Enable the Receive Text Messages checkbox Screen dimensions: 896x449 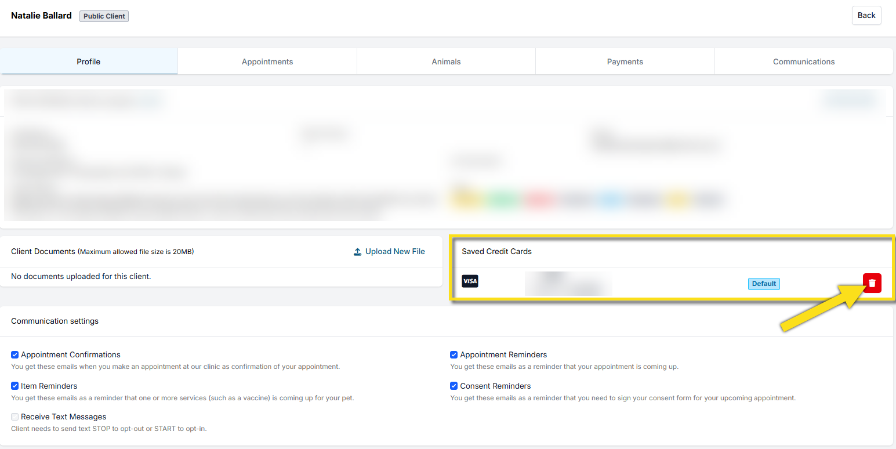[x=15, y=417]
